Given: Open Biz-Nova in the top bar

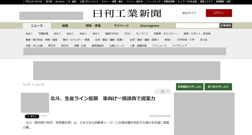Looking at the screenshot, I should click(60, 2).
